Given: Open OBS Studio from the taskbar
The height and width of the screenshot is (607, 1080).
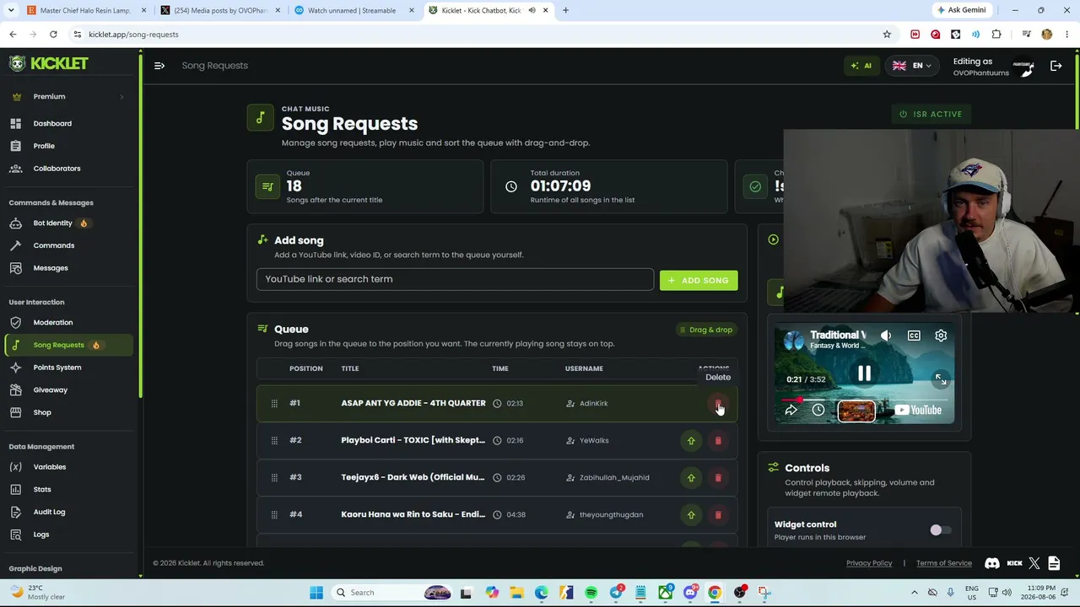Looking at the screenshot, I should 740,593.
